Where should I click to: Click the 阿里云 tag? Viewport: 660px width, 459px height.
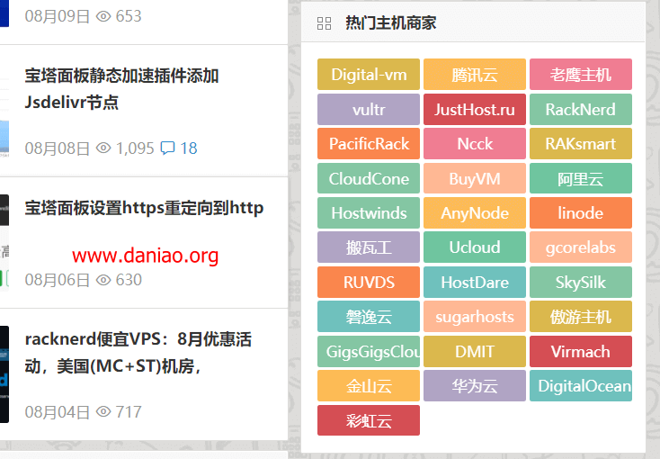point(581,179)
